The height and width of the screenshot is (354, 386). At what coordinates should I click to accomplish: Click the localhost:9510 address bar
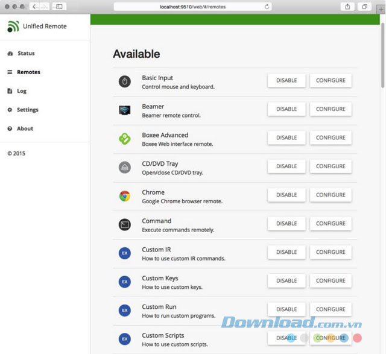(192, 7)
